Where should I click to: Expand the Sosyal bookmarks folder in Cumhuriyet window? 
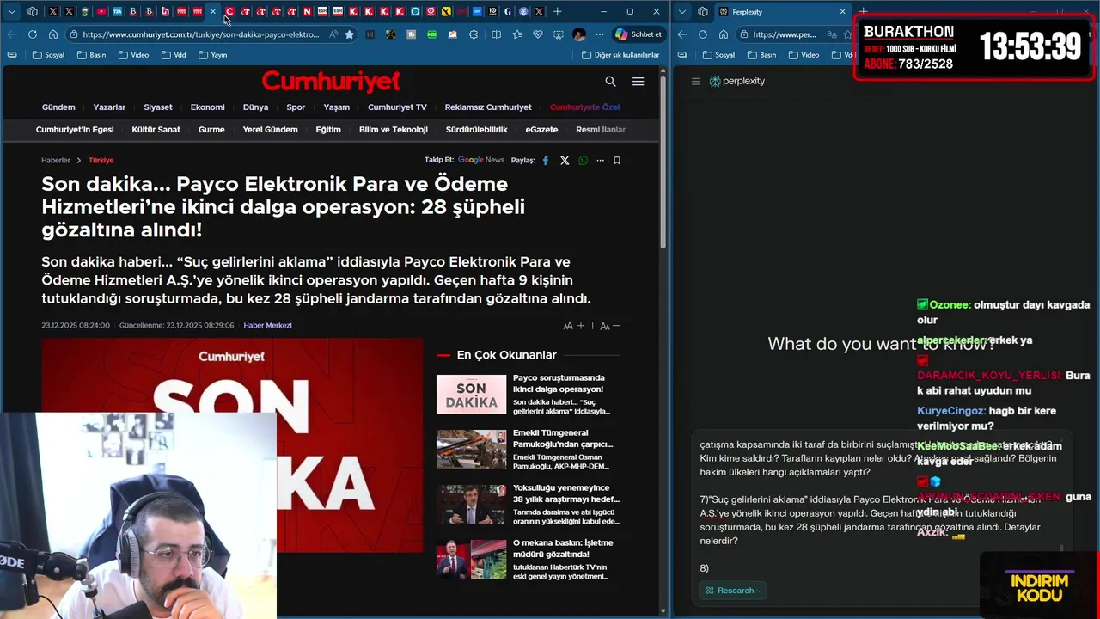48,55
